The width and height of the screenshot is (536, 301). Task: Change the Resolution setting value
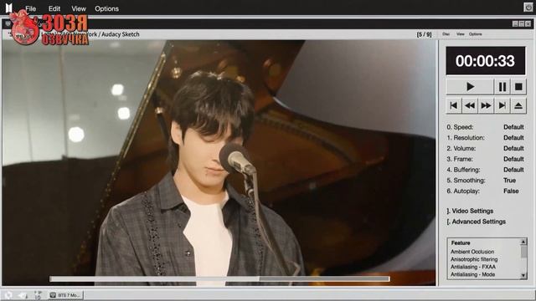(x=513, y=137)
